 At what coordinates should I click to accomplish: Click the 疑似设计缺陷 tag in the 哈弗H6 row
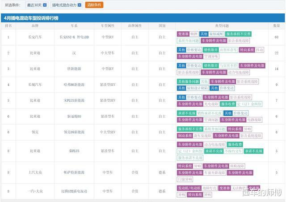click(x=198, y=88)
